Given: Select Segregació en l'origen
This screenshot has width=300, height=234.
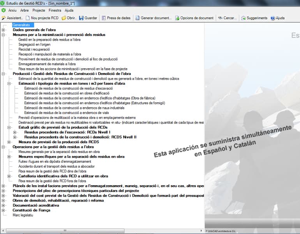Looking at the screenshot, I should 34,44.
